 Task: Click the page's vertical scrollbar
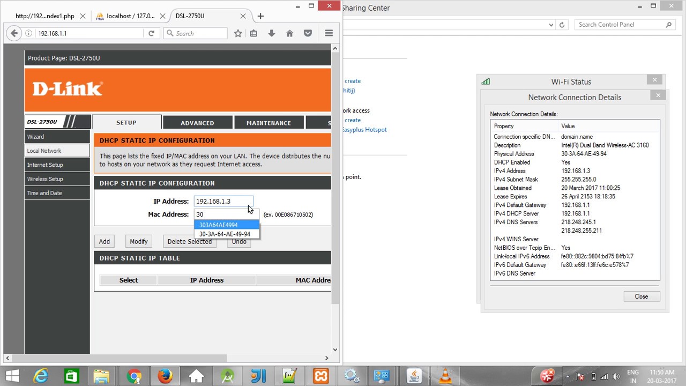point(335,177)
